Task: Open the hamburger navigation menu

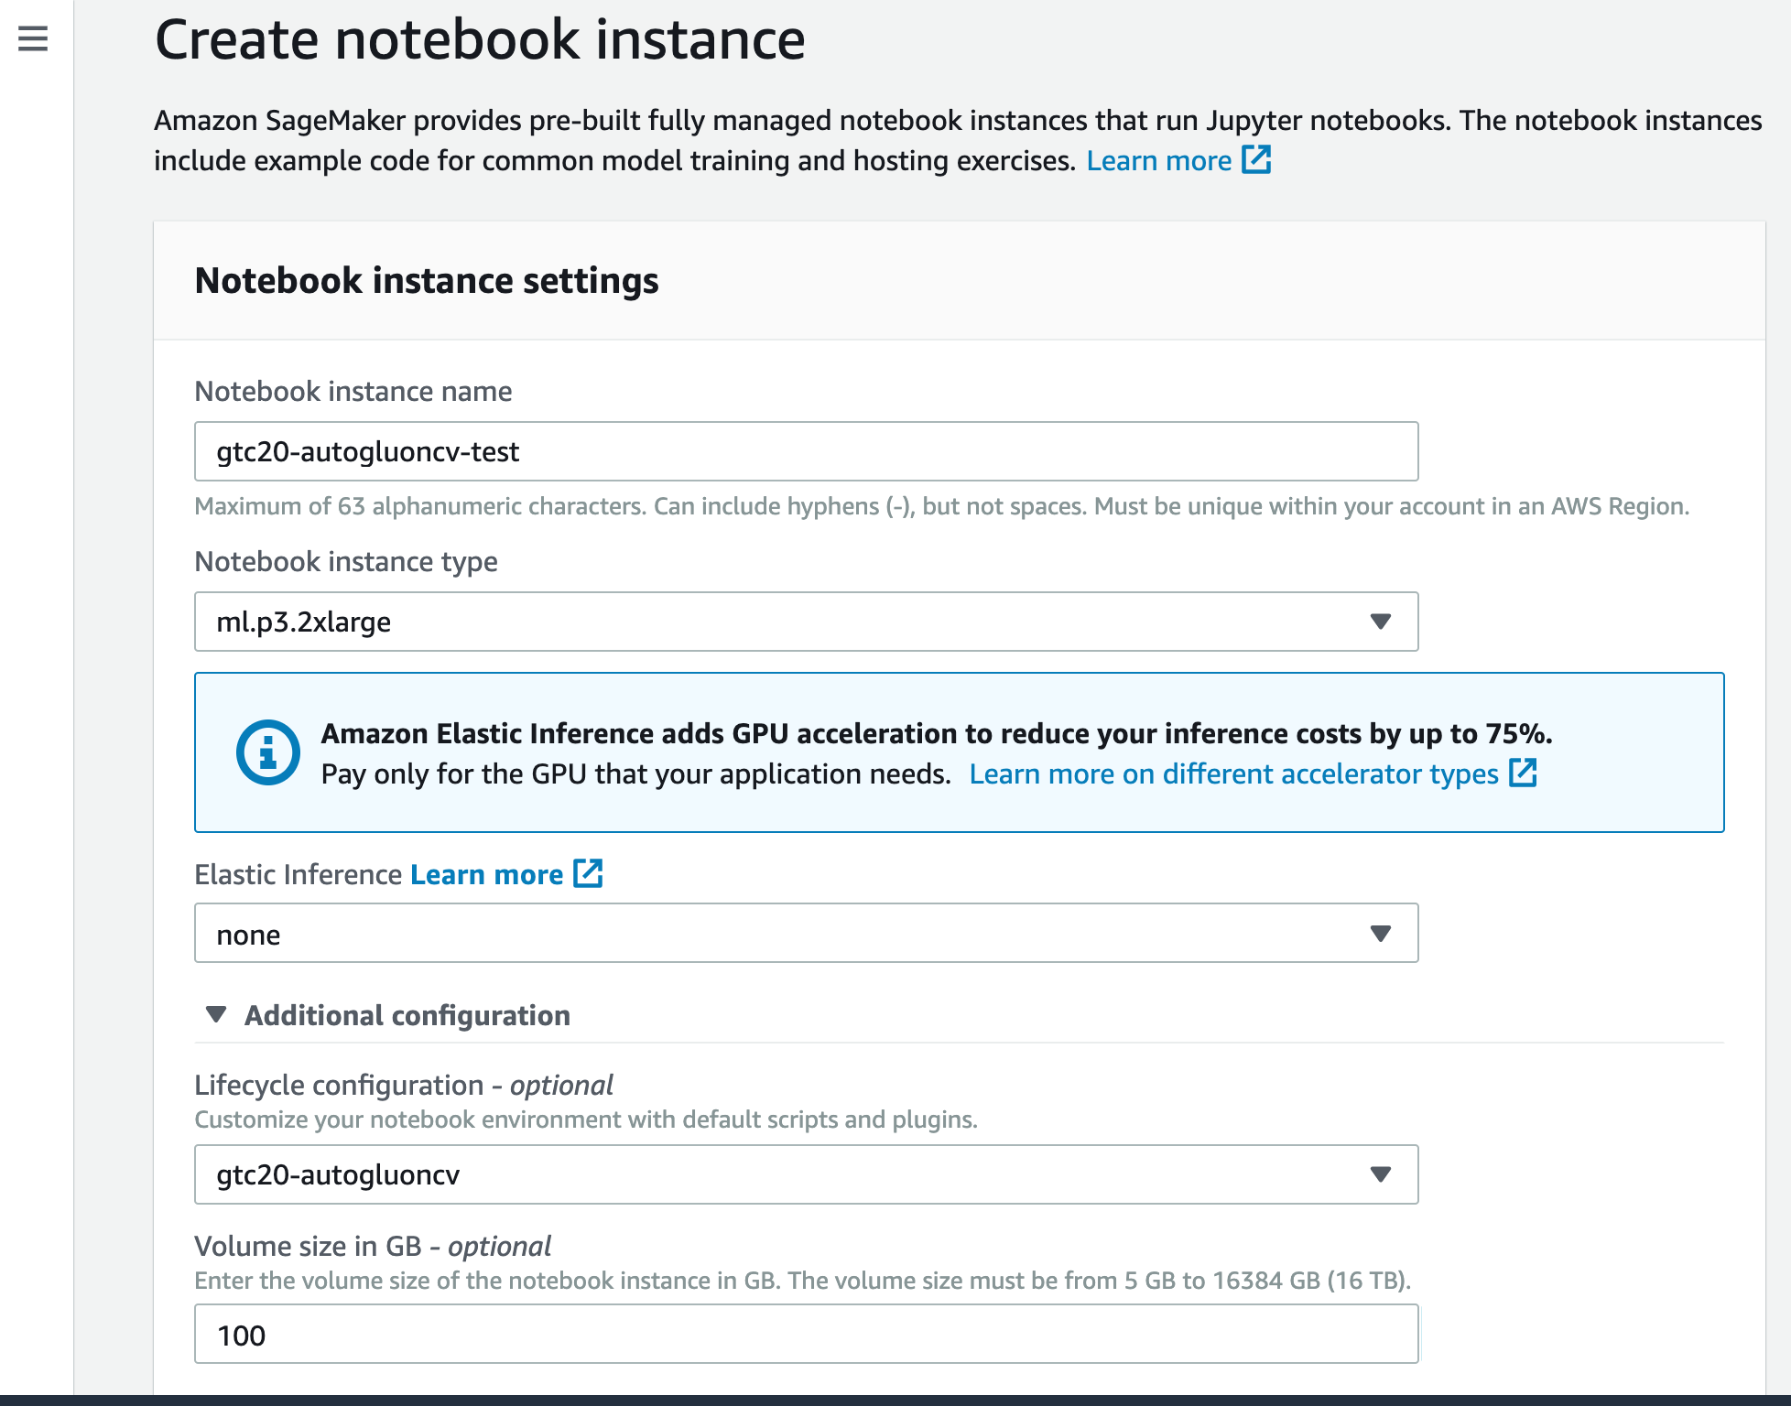Action: (33, 38)
